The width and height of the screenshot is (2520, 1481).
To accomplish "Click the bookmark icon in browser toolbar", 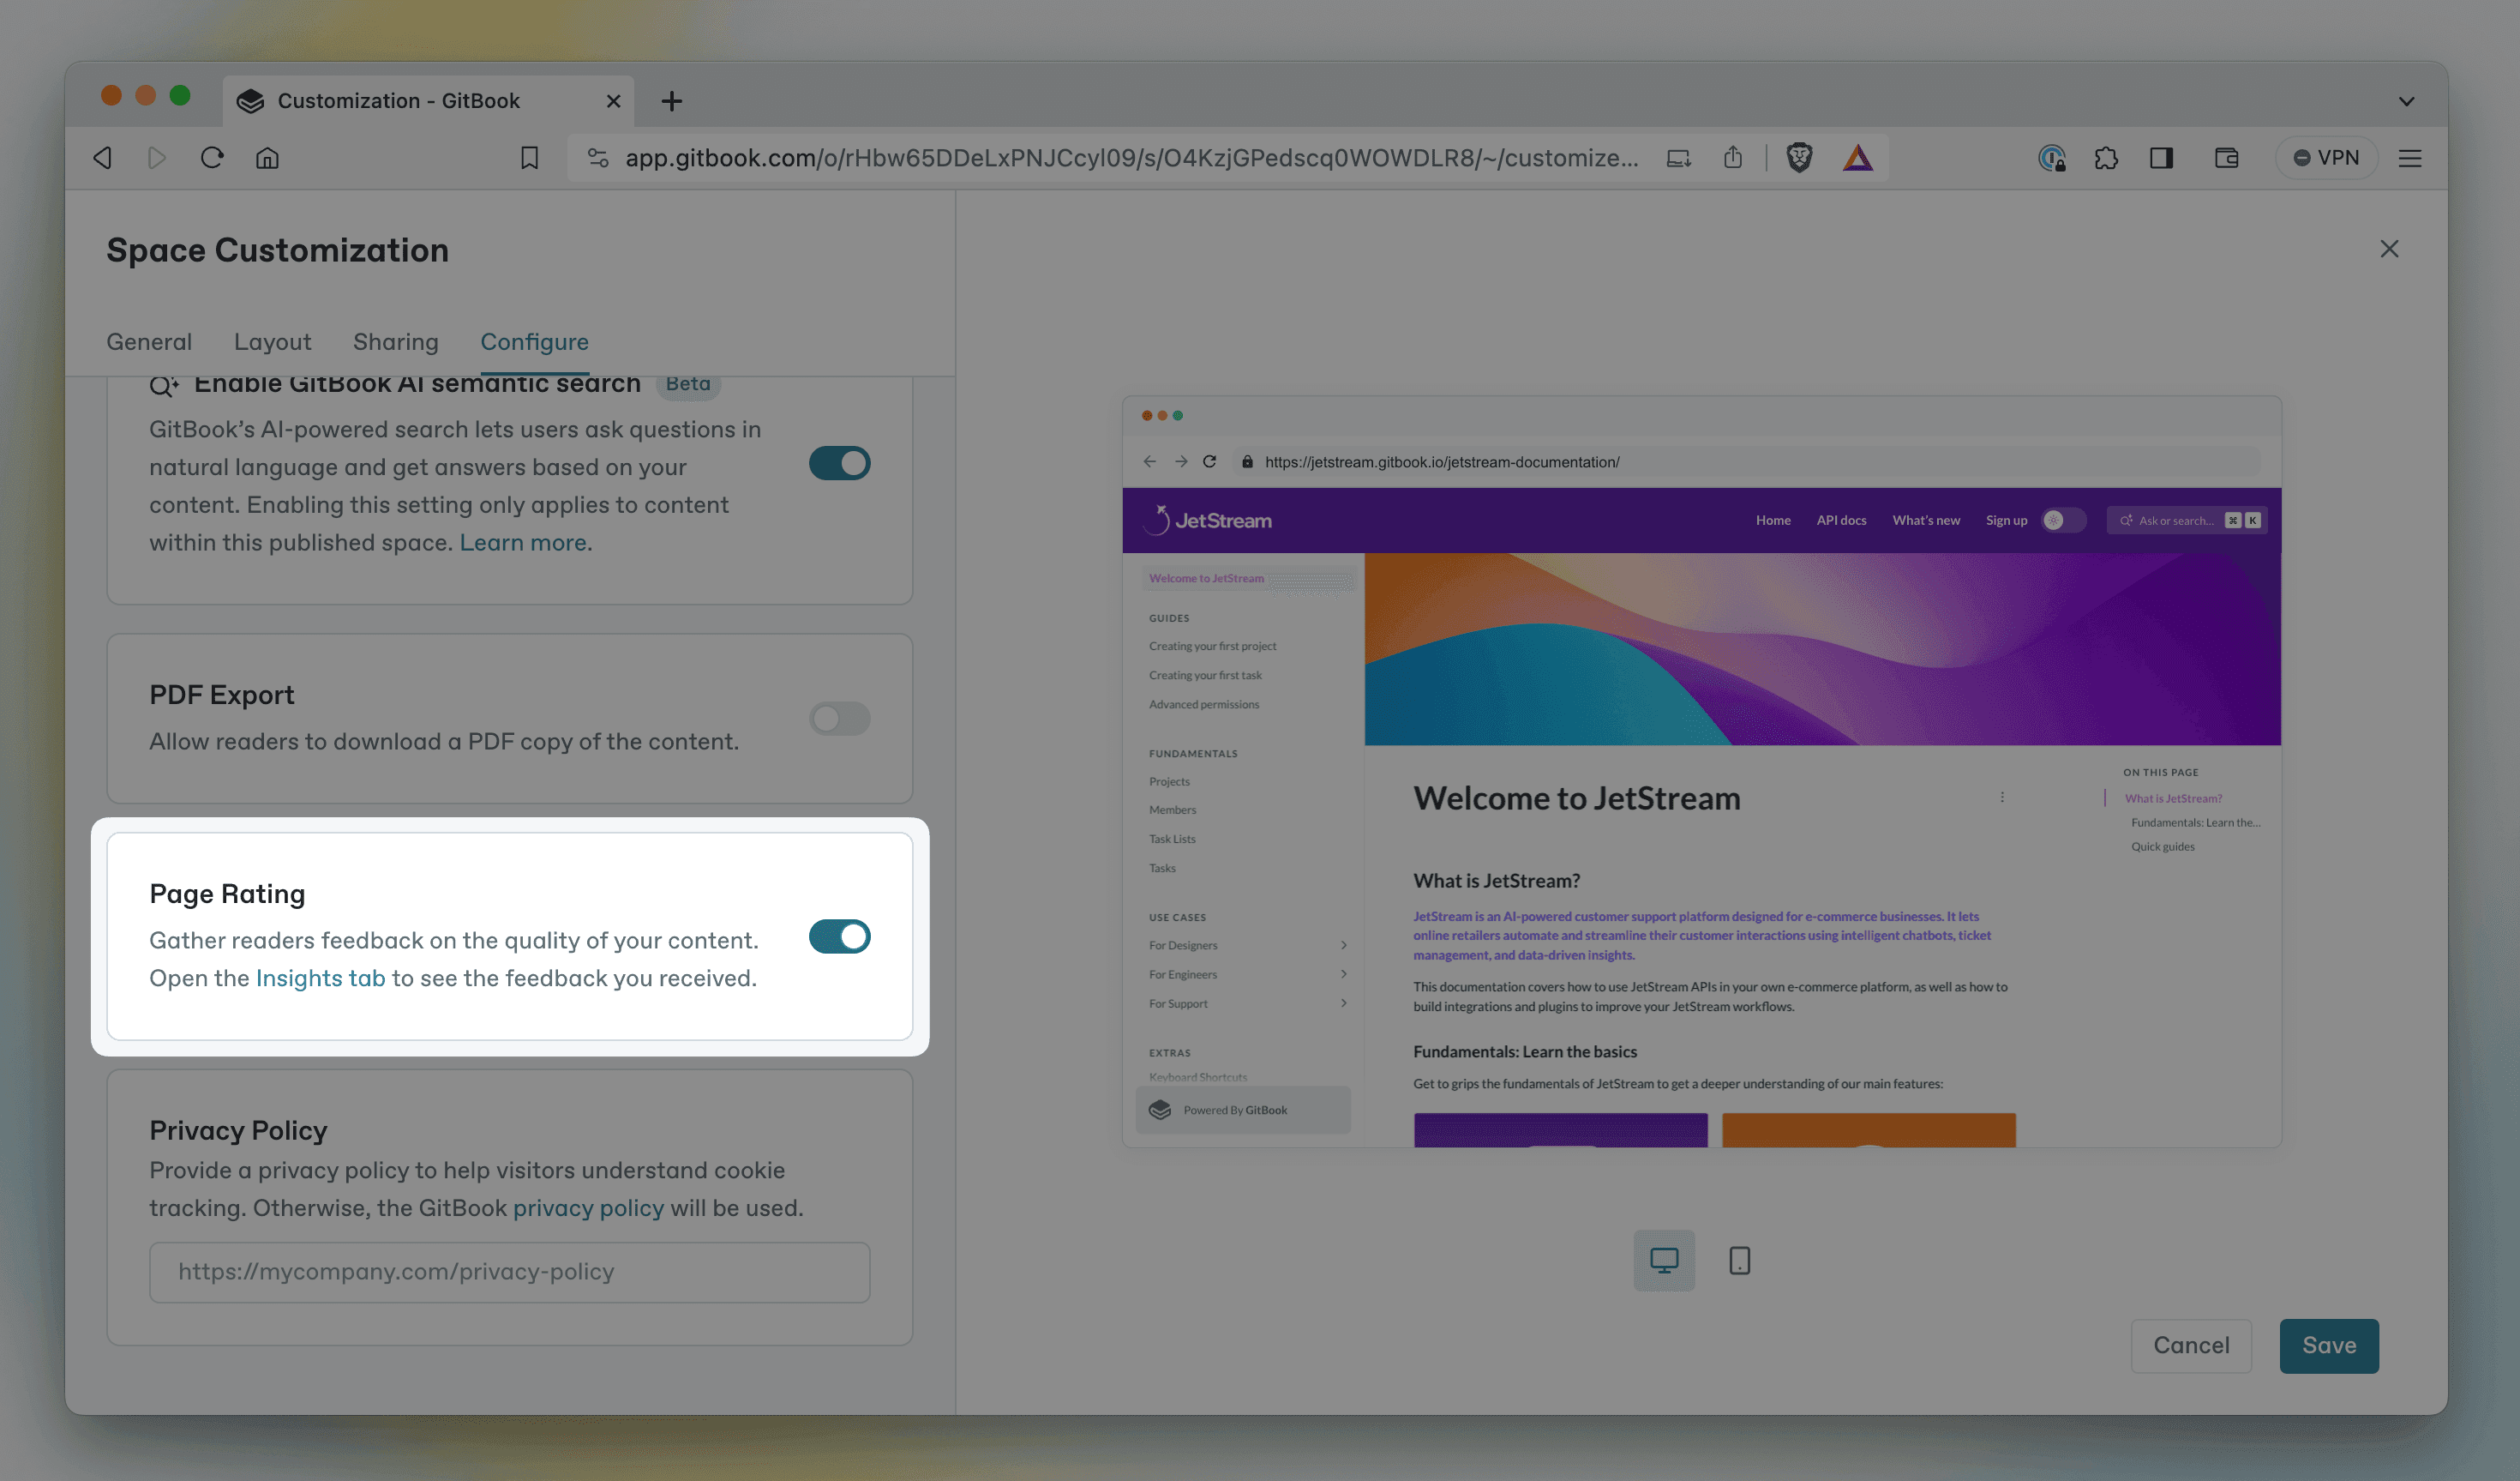I will [529, 157].
